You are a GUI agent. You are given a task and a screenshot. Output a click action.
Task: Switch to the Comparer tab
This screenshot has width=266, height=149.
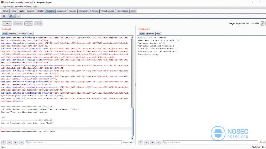[83, 11]
